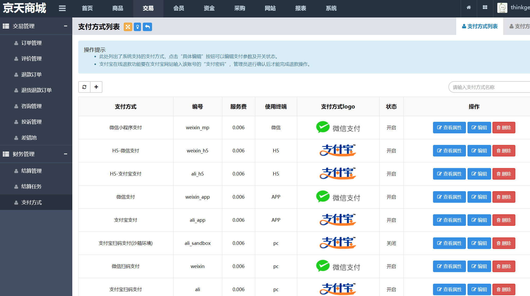Viewport: 530px width, 296px height.
Task: Open the 报表 top menu
Action: click(301, 8)
